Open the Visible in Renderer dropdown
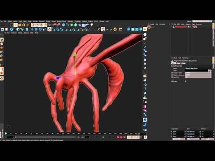215x161 pixels. (198, 75)
